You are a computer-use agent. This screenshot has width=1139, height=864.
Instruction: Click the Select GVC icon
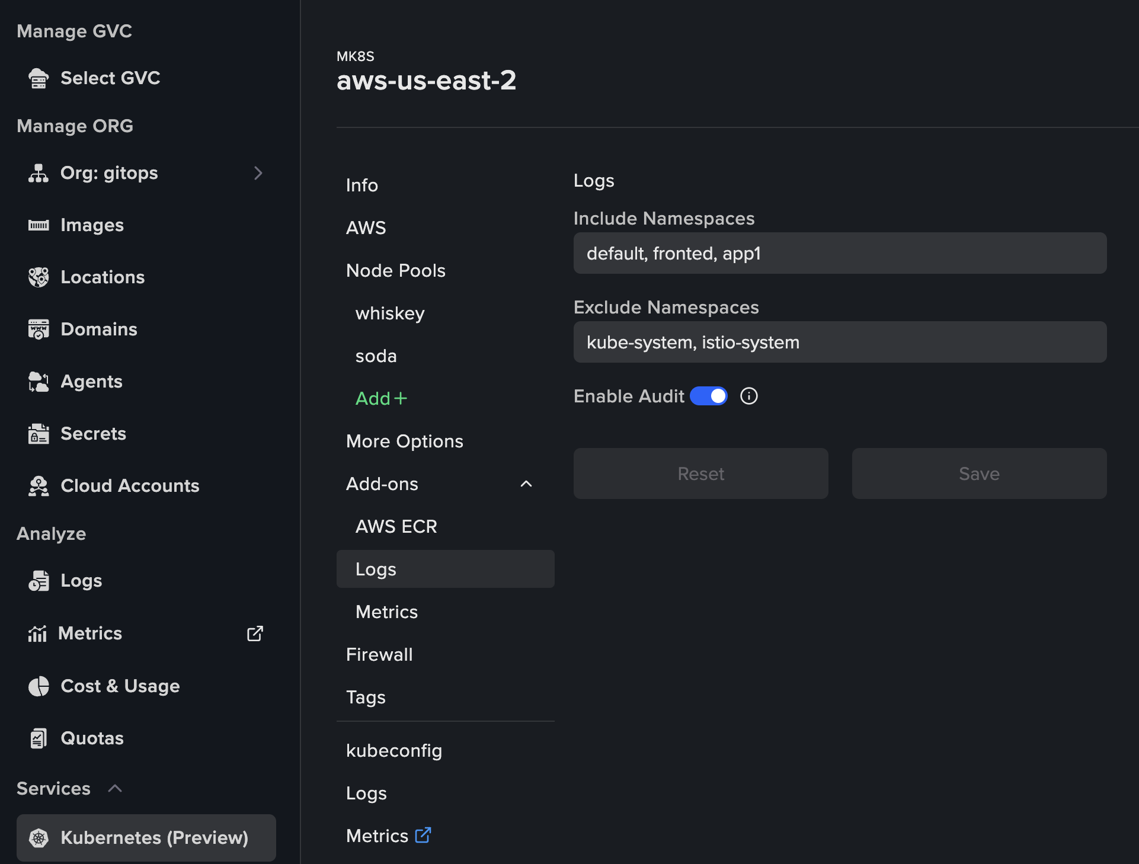coord(39,78)
